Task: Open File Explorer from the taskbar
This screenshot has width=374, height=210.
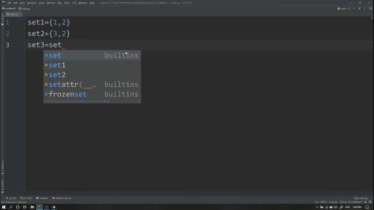Action: click(x=32, y=207)
